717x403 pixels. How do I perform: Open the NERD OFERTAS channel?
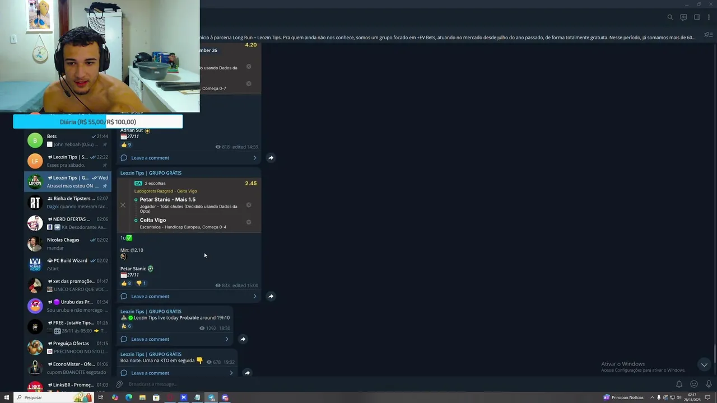(x=68, y=223)
